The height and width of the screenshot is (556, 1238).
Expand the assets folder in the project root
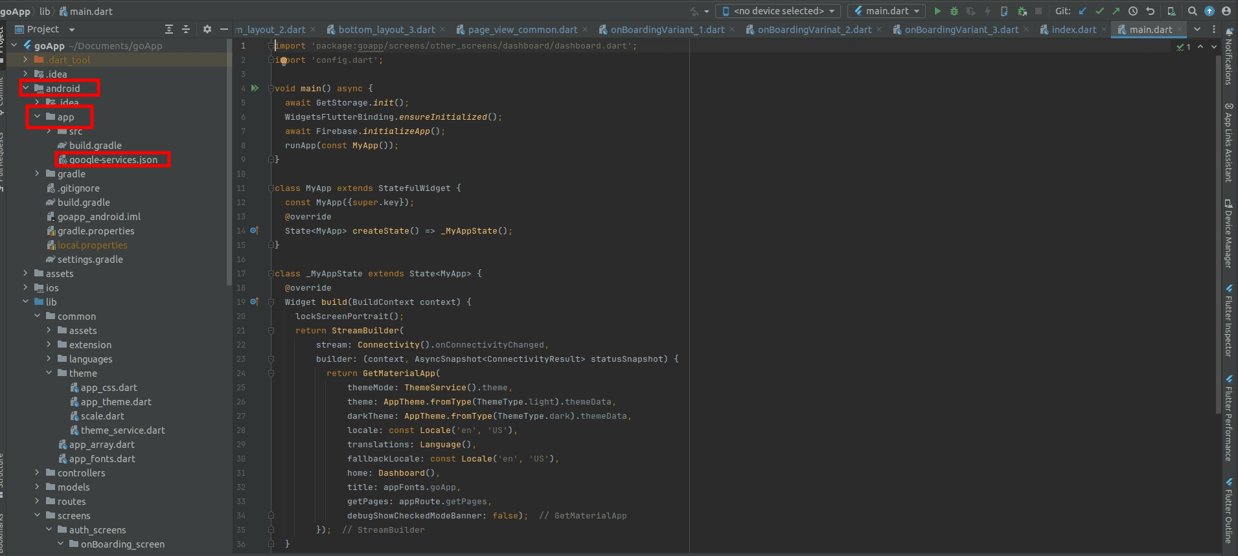click(x=25, y=274)
